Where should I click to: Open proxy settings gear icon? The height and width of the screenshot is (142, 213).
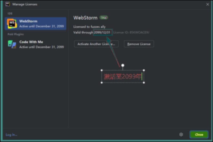181,135
